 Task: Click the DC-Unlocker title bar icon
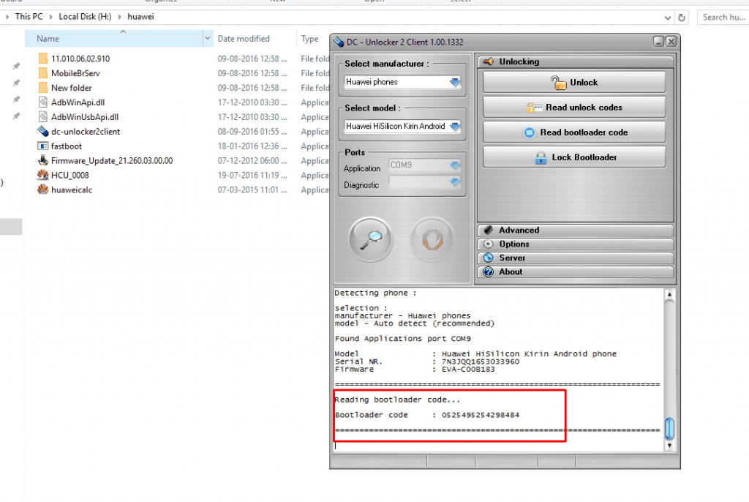tap(339, 42)
